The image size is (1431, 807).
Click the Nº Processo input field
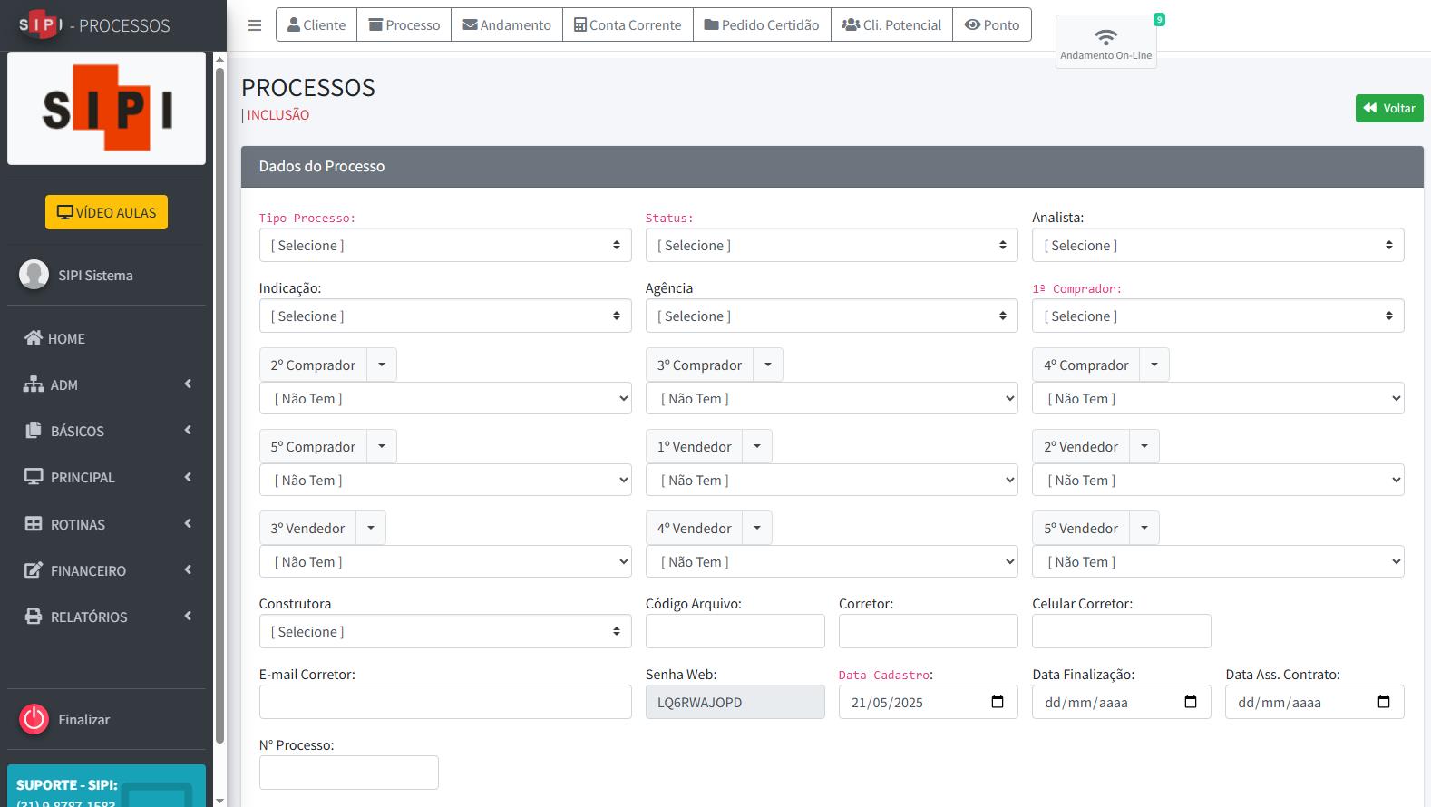[x=349, y=773]
